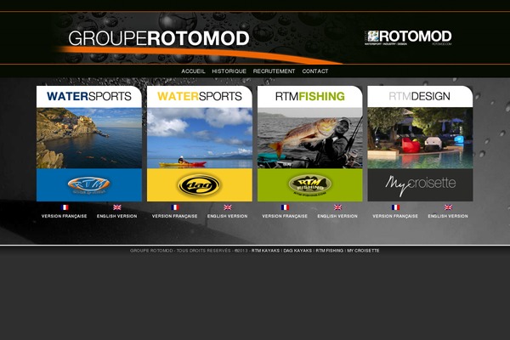Viewport: 510px width, 340px height.
Task: Click the RTM Fishing card heading
Action: (309, 96)
